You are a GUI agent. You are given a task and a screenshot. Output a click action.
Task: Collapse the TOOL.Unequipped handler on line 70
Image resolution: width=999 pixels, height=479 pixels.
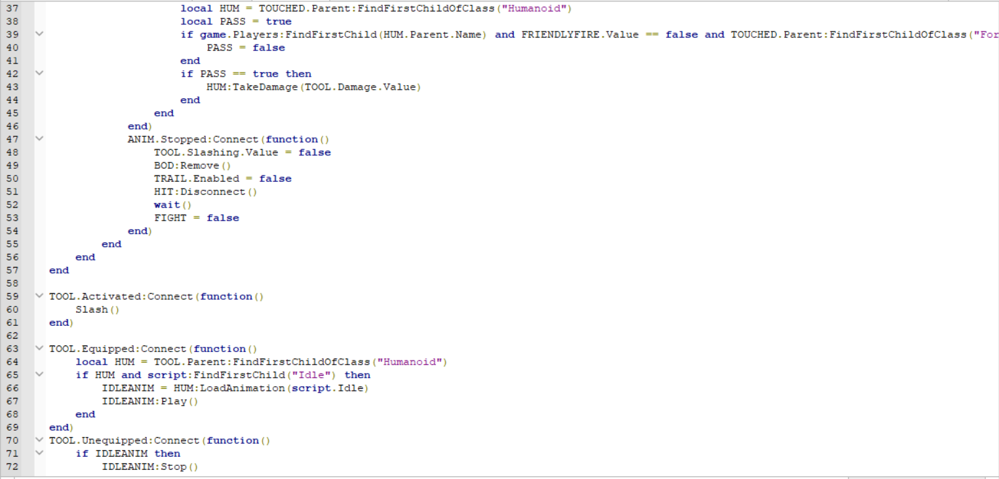coord(38,440)
